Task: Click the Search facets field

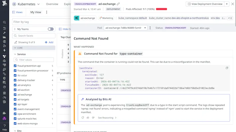Action: [x=34, y=36]
